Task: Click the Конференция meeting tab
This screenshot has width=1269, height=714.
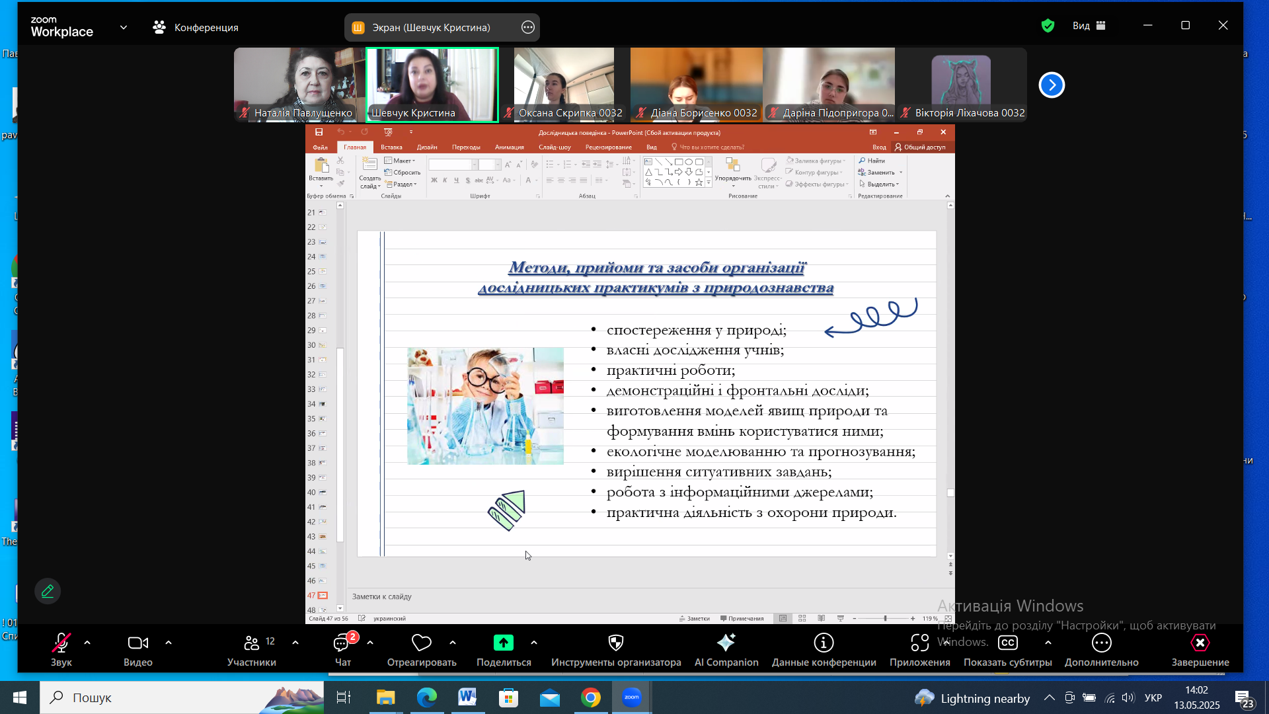Action: tap(196, 27)
